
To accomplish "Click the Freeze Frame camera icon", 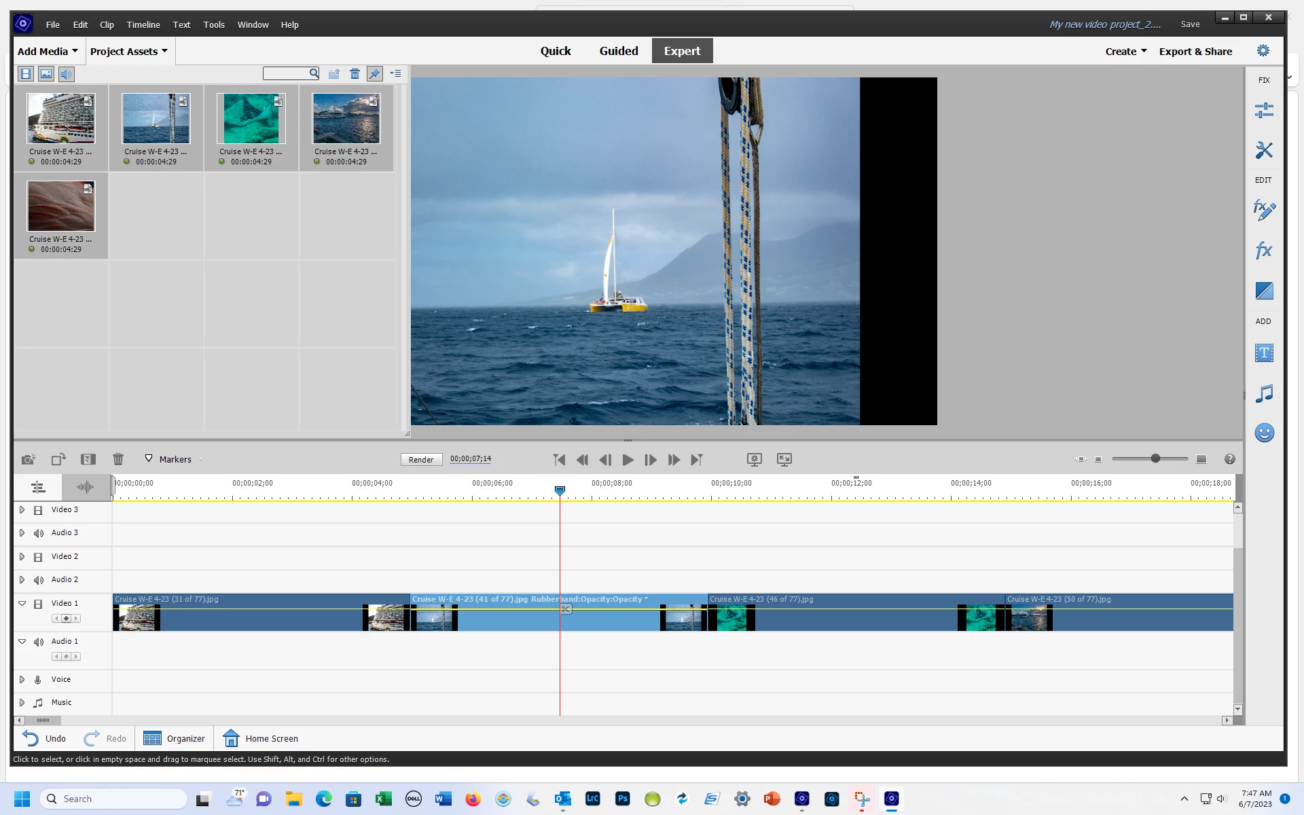I will click(29, 460).
